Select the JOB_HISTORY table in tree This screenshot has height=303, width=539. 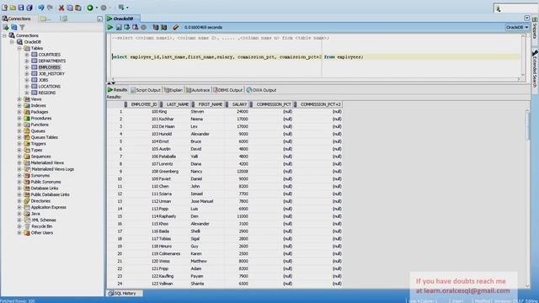point(51,74)
